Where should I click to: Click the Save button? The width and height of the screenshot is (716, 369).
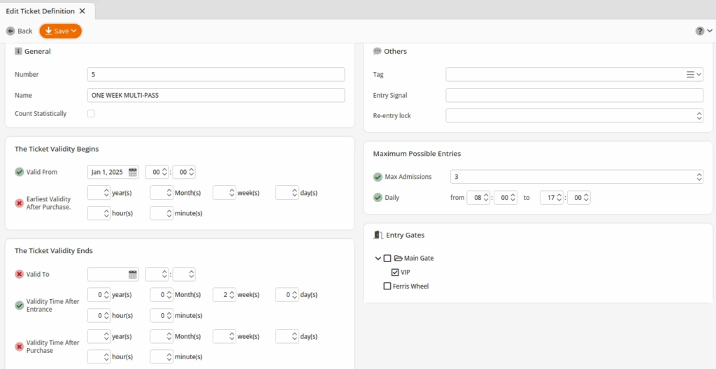click(61, 31)
